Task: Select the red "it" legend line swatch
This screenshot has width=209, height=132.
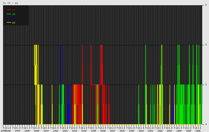Action: [9, 10]
